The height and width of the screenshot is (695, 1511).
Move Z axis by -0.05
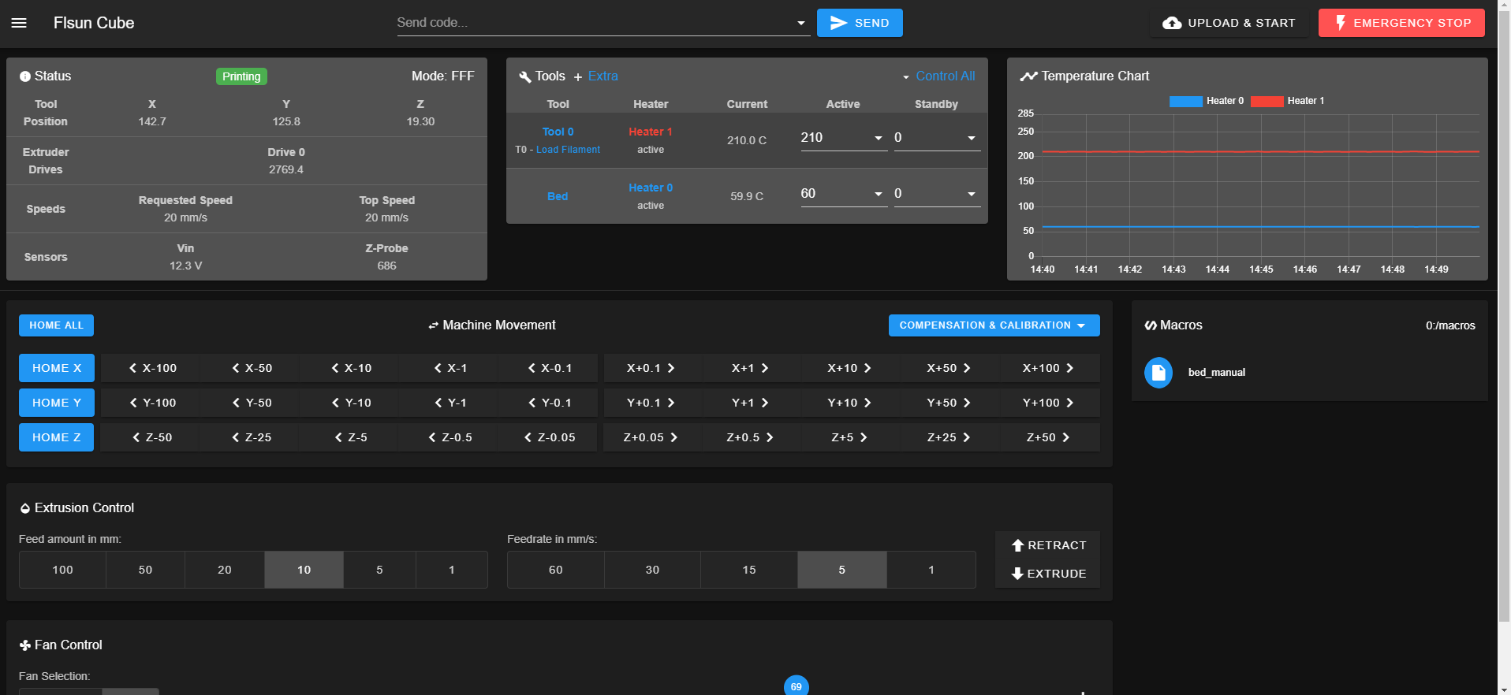pos(550,437)
